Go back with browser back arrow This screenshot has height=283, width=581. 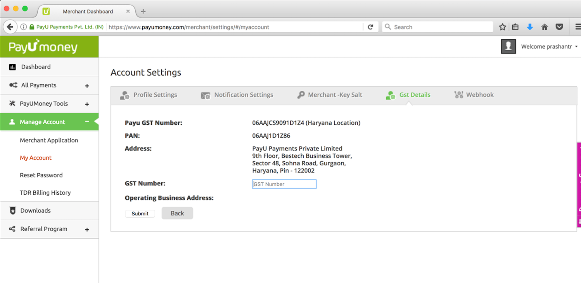pyautogui.click(x=10, y=27)
